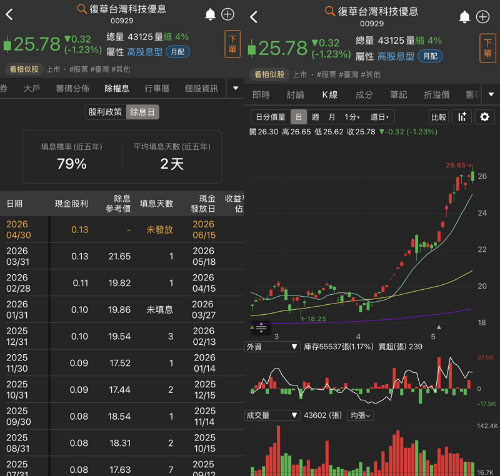Add stock to watchlist in right panel

(x=482, y=17)
